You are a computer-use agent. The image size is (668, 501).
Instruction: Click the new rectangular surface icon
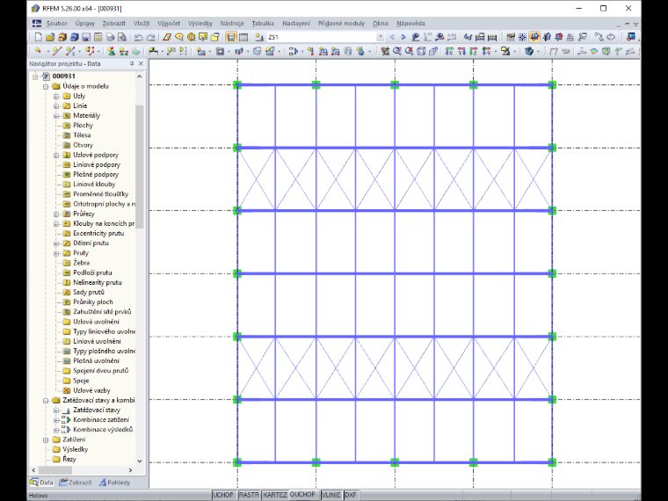point(200,51)
